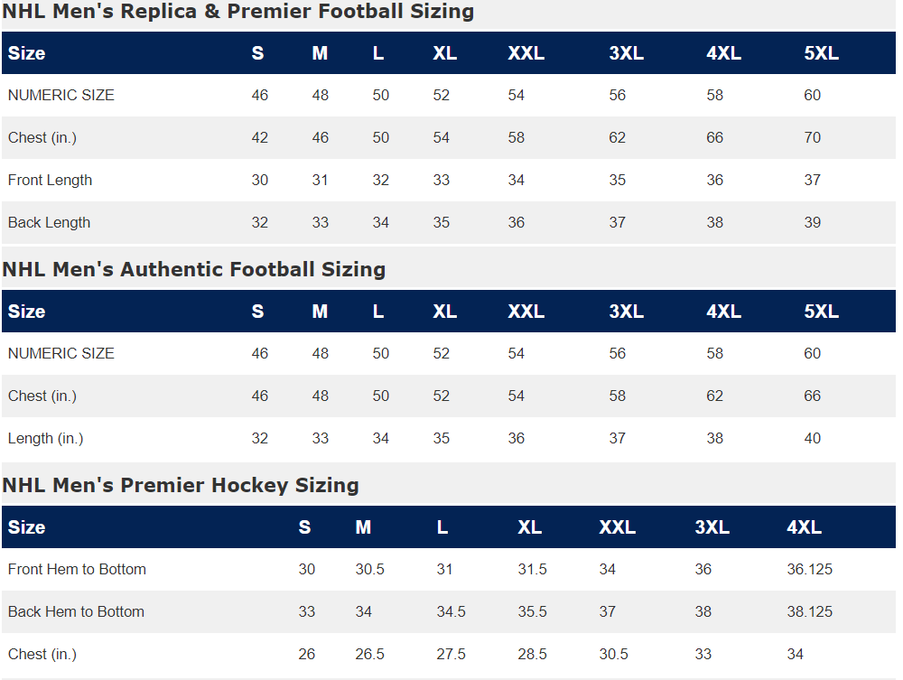Click the 5XL column header in Replica table

pos(821,53)
